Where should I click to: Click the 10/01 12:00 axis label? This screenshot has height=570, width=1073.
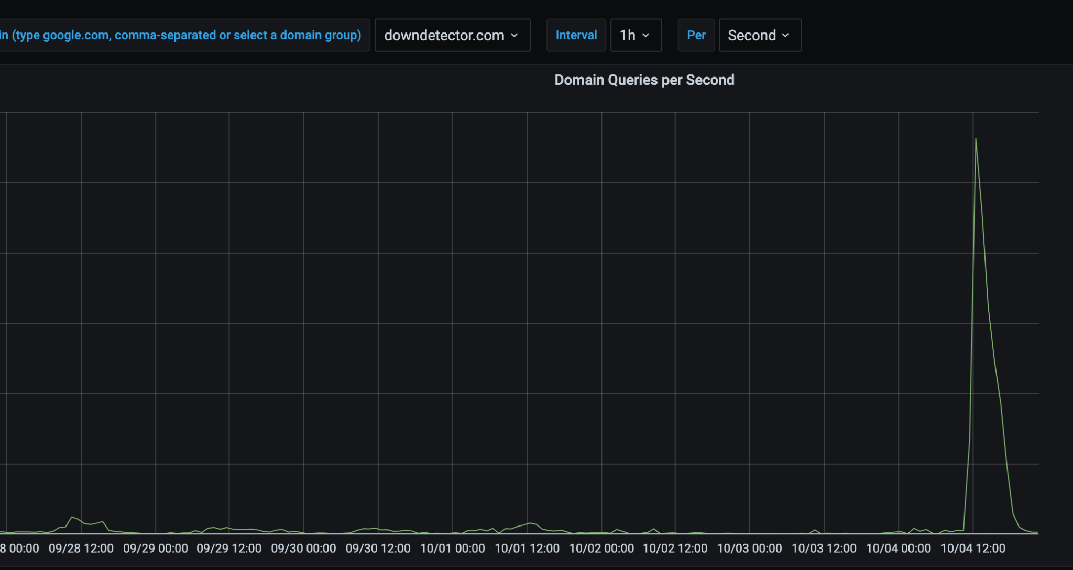(x=527, y=549)
